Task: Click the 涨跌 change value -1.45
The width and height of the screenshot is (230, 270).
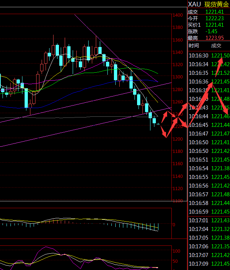Action: (x=212, y=31)
